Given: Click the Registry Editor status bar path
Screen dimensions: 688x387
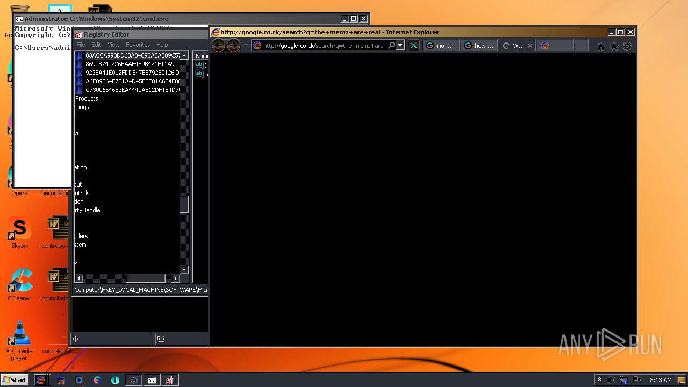Looking at the screenshot, I should click(x=141, y=290).
